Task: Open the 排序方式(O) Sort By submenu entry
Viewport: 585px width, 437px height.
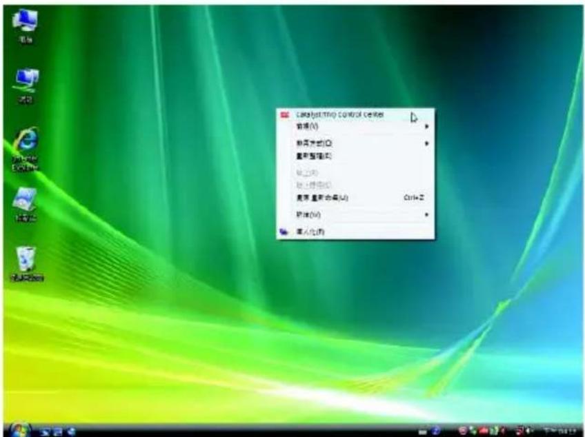Action: (x=355, y=143)
